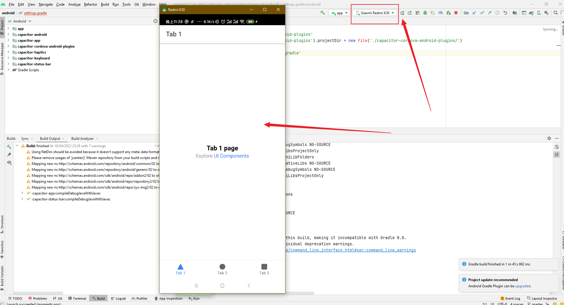The height and width of the screenshot is (305, 564).
Task: Open the Git update project icon
Action: [474, 13]
